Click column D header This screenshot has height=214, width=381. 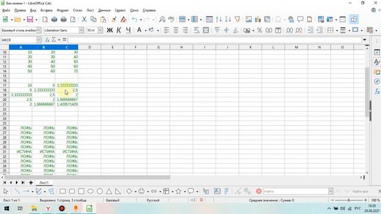point(89,47)
